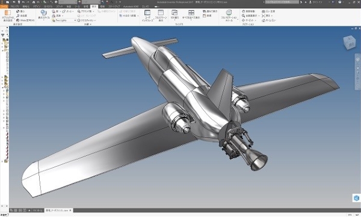Toggle the Ground Plane (グラウンド面) display
361x217 pixels.
click(85, 11)
